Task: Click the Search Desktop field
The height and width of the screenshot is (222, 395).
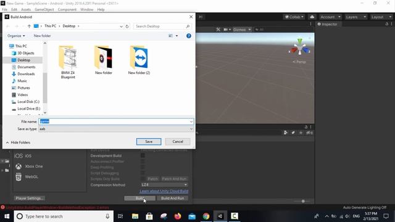Action: click(162, 26)
